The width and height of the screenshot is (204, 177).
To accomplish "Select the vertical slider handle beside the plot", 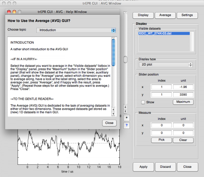I will 125,59.
